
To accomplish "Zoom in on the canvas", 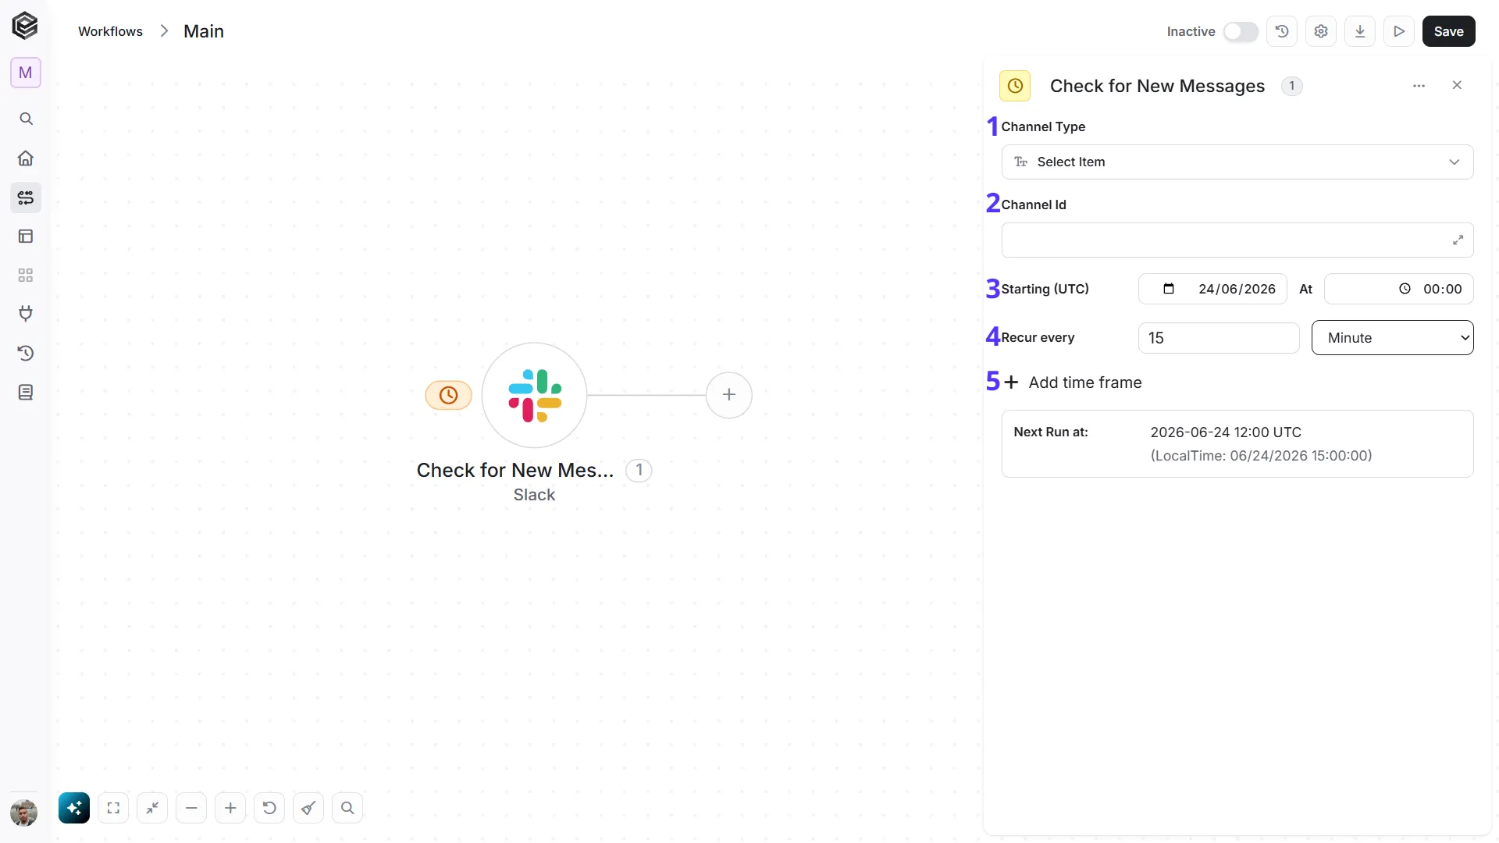I will (x=230, y=808).
